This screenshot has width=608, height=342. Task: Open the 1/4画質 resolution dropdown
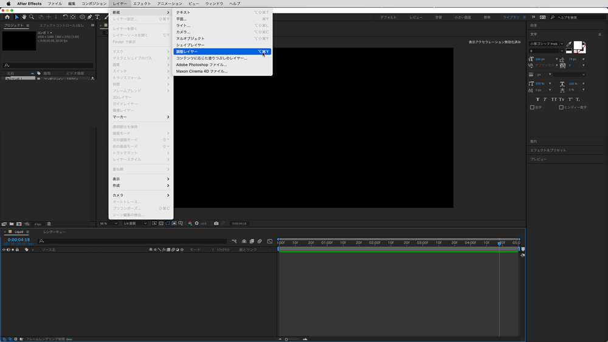pos(135,223)
